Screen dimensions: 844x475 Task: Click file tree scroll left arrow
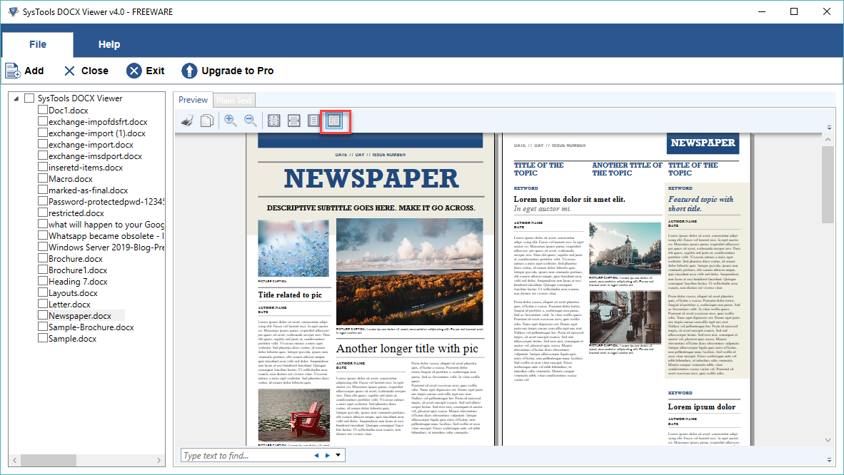(14, 461)
